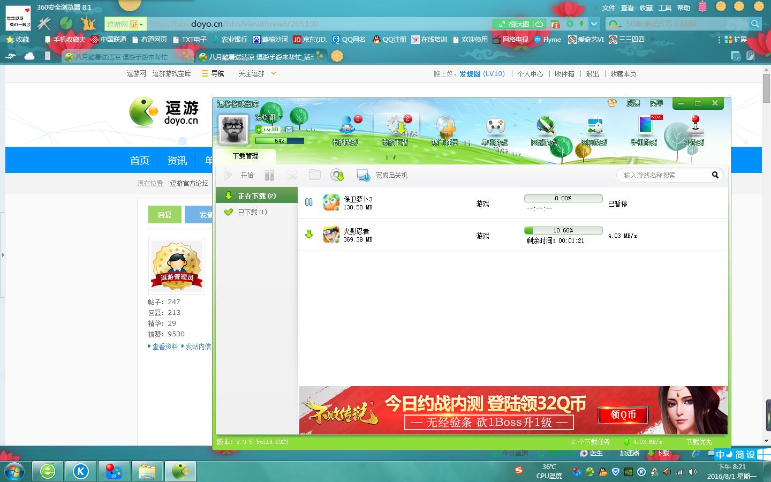Open the online games sword icon
Viewport: 771px width, 482px height.
tap(545, 131)
